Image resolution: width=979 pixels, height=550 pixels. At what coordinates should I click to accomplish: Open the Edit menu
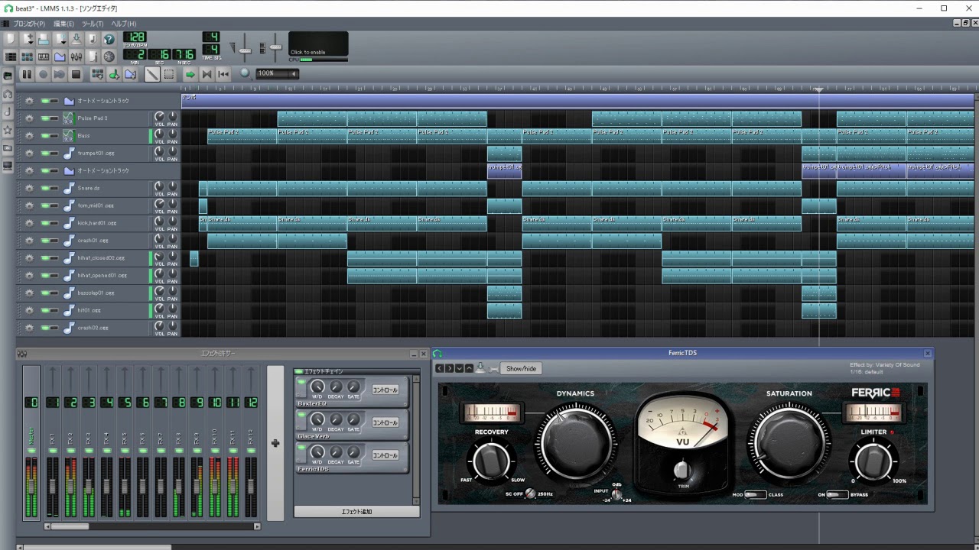[63, 24]
